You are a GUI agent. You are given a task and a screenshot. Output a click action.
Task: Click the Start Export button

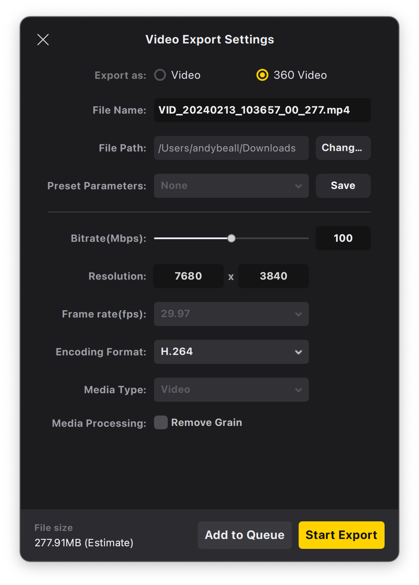[341, 535]
